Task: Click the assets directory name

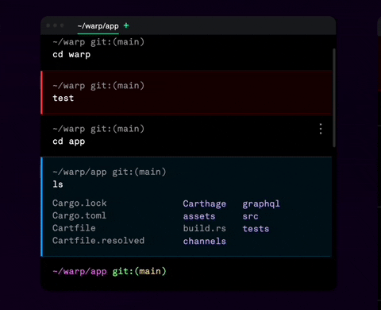Action: (199, 216)
